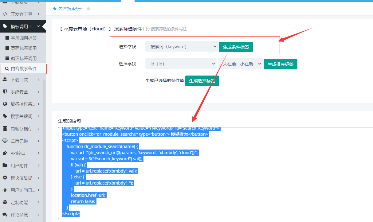The image size is (373, 222).
Task: Open the 系统安全 sidebar menu
Action: [x=23, y=92]
